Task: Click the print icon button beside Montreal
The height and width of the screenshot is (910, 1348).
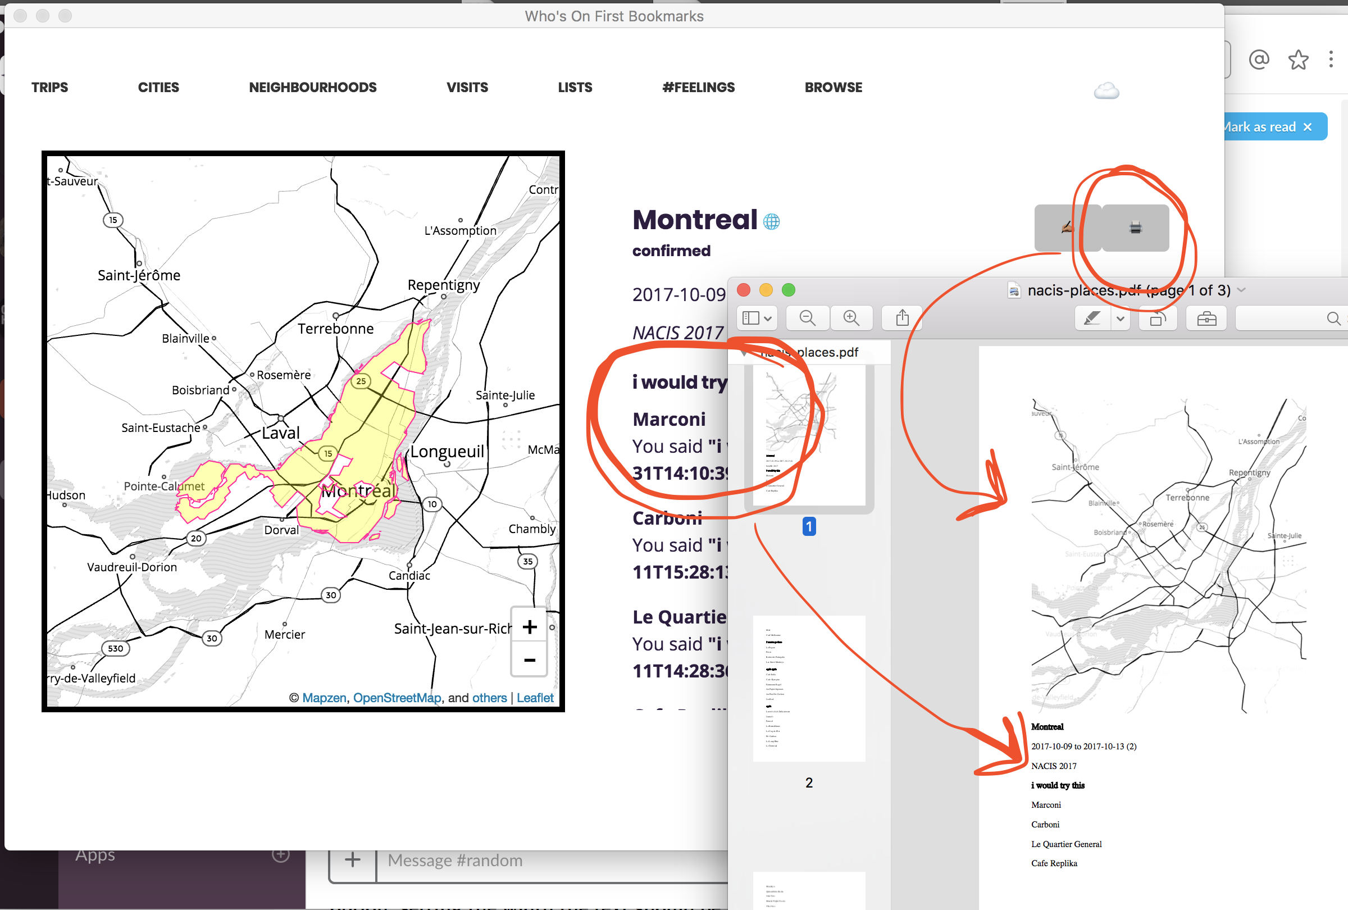Action: pyautogui.click(x=1135, y=228)
